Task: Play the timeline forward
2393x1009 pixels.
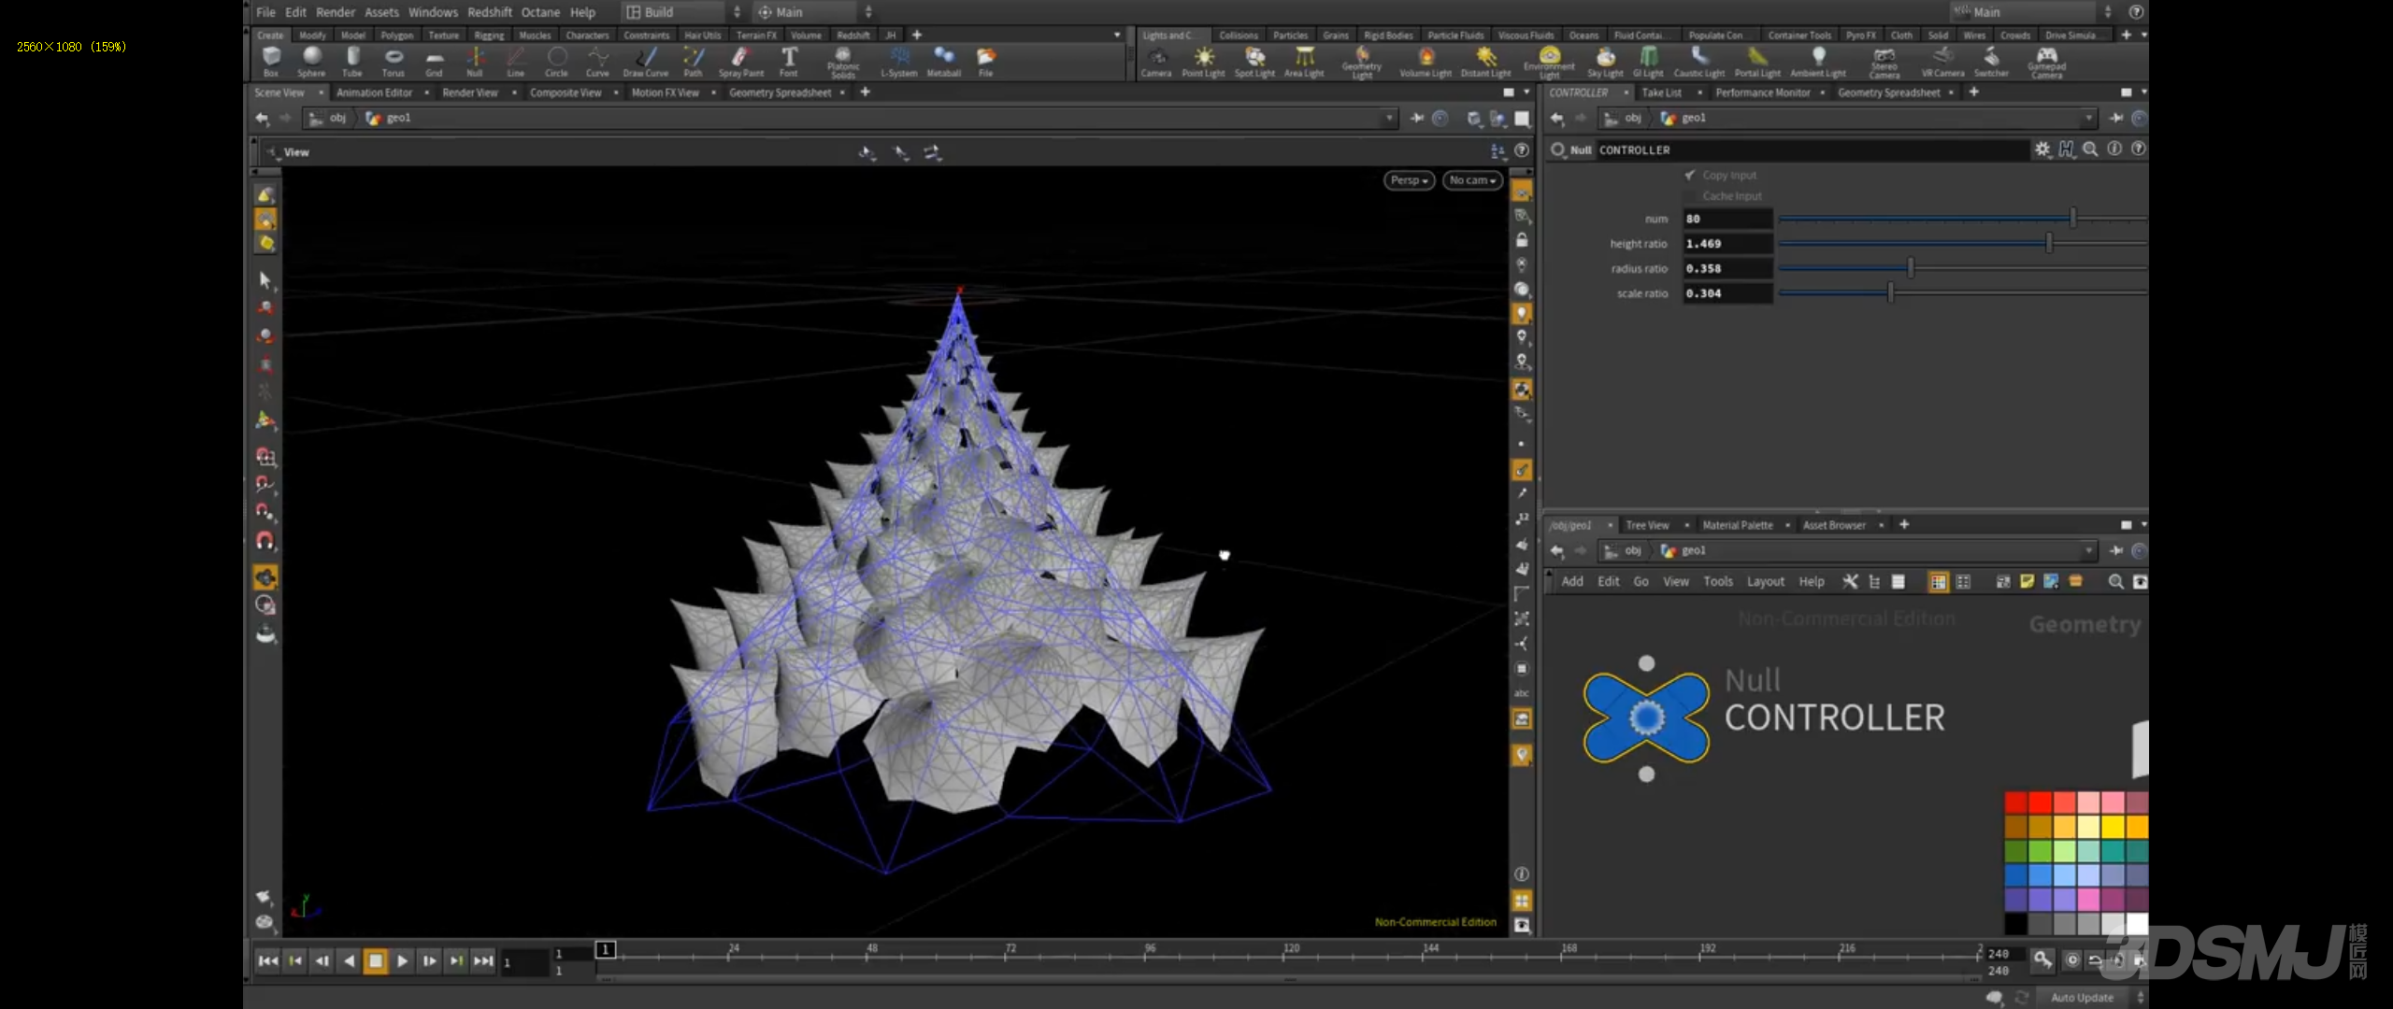Action: (x=402, y=960)
